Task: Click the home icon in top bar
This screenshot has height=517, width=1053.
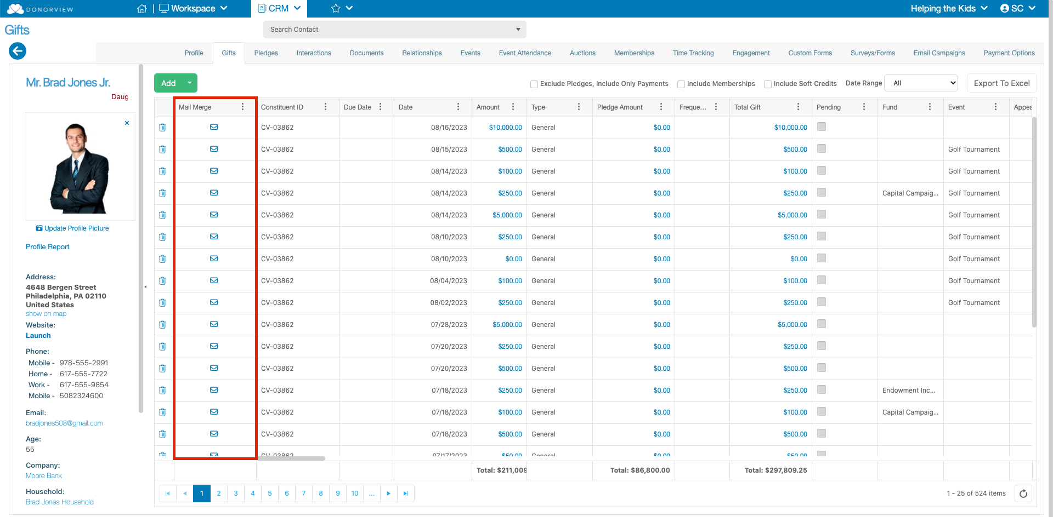Action: coord(142,9)
